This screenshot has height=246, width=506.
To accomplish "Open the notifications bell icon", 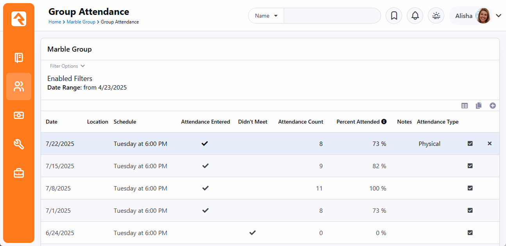I will point(415,16).
